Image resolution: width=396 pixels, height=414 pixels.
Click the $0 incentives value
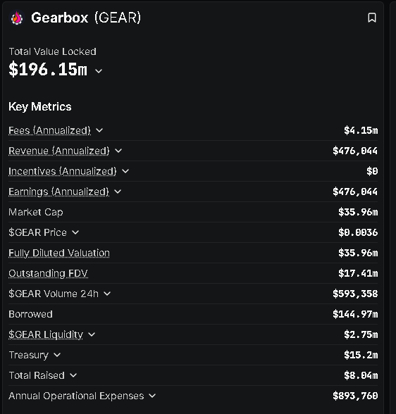tap(372, 171)
